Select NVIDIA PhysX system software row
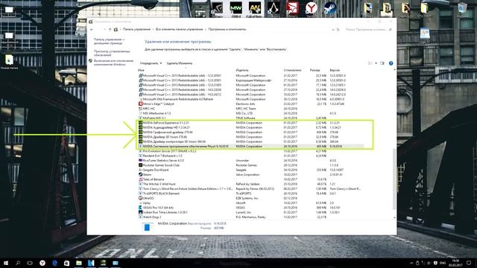The width and height of the screenshot is (477, 268). click(251, 147)
